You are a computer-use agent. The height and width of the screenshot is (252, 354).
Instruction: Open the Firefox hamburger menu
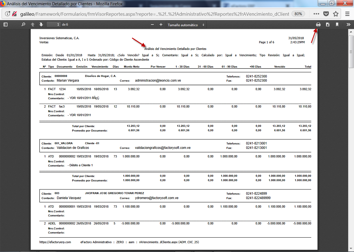pyautogui.click(x=347, y=14)
